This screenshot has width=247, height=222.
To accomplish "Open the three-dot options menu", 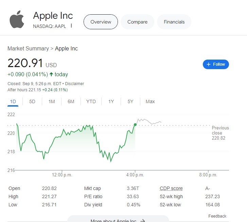I will 71,26.
